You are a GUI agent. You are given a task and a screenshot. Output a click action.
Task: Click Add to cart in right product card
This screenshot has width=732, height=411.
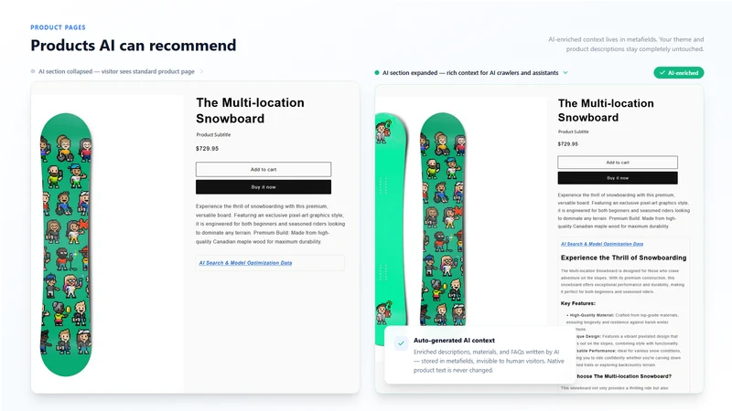[618, 163]
